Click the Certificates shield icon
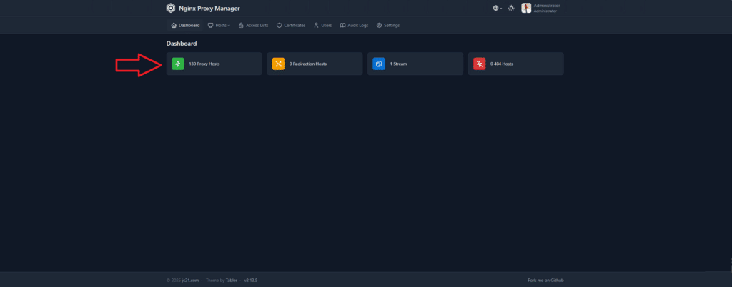The height and width of the screenshot is (287, 732). (x=279, y=25)
